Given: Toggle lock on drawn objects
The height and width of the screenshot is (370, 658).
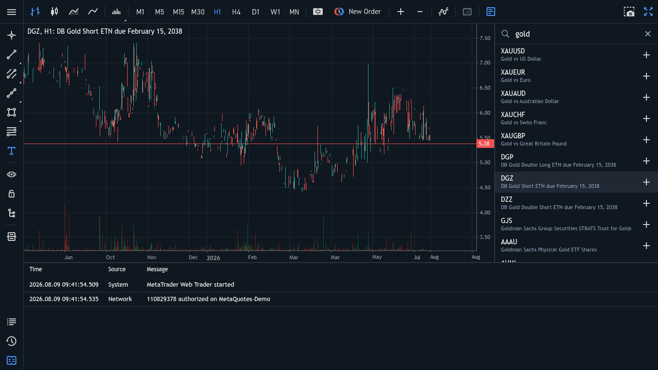Looking at the screenshot, I should [12, 194].
